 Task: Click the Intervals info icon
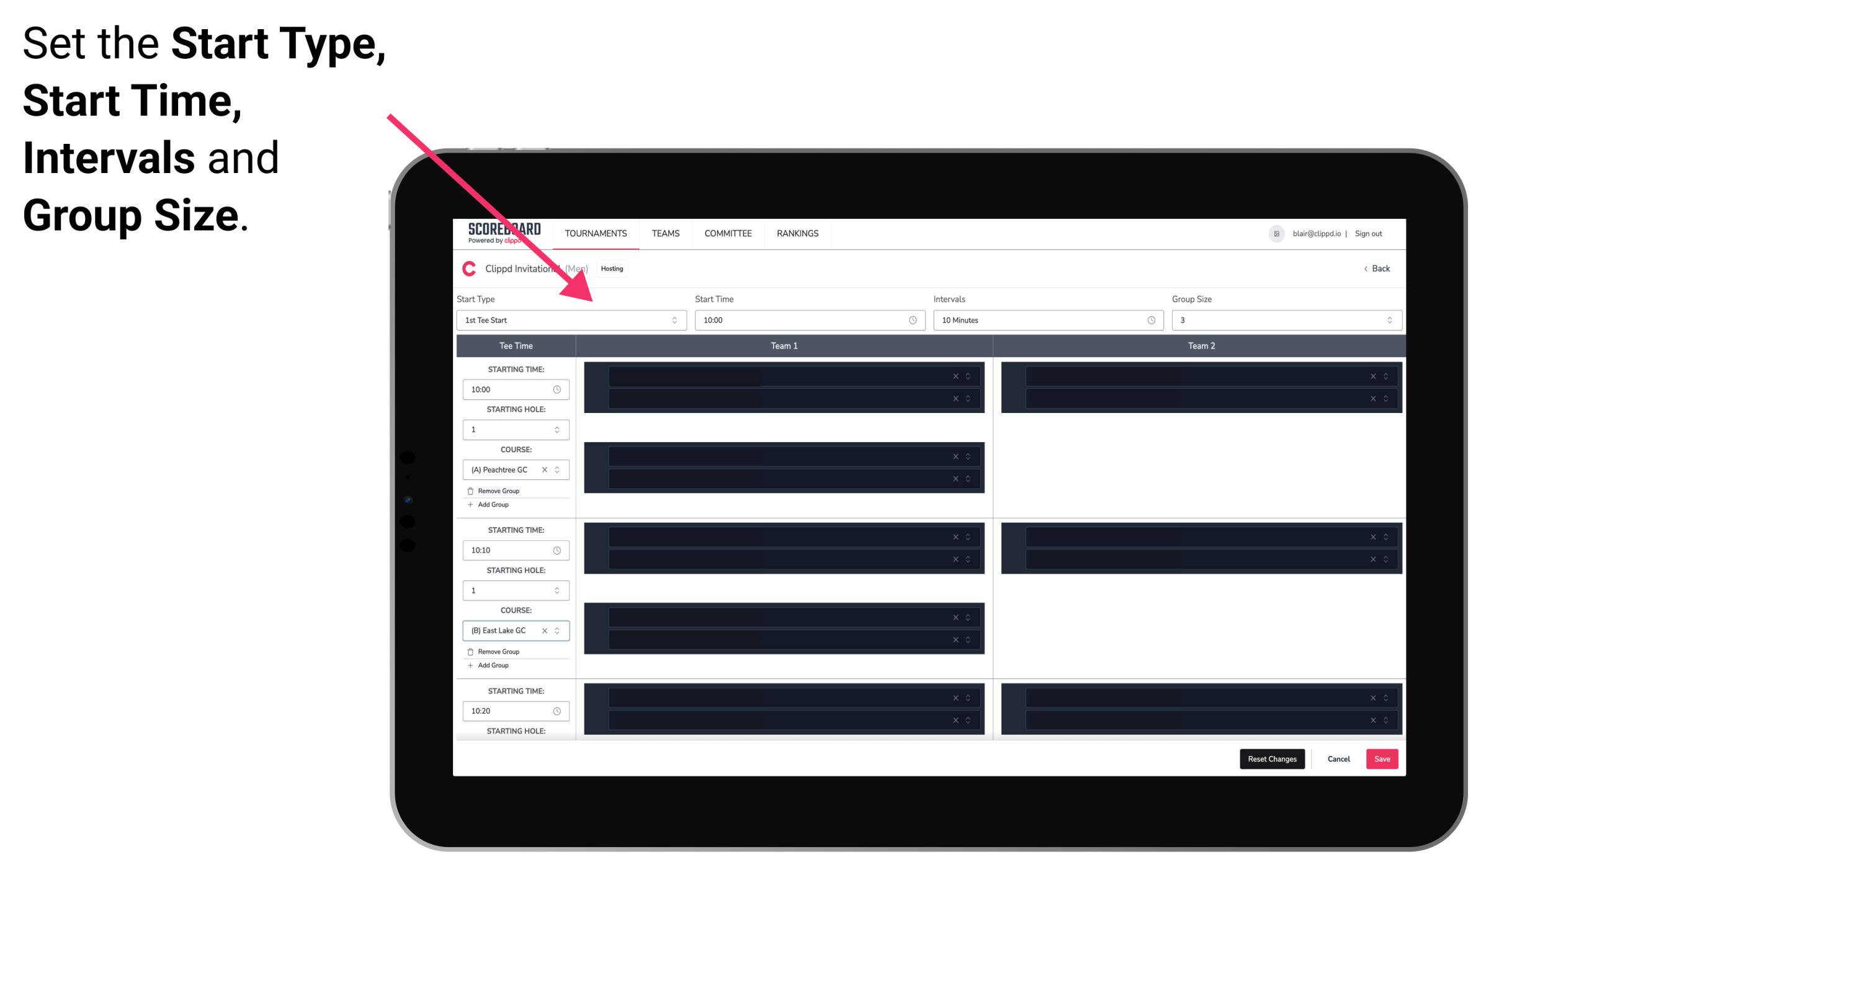pyautogui.click(x=1150, y=320)
